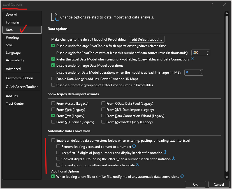This screenshot has width=232, height=189.
Task: Open Customize Ribbon options
Action: pos(22,78)
